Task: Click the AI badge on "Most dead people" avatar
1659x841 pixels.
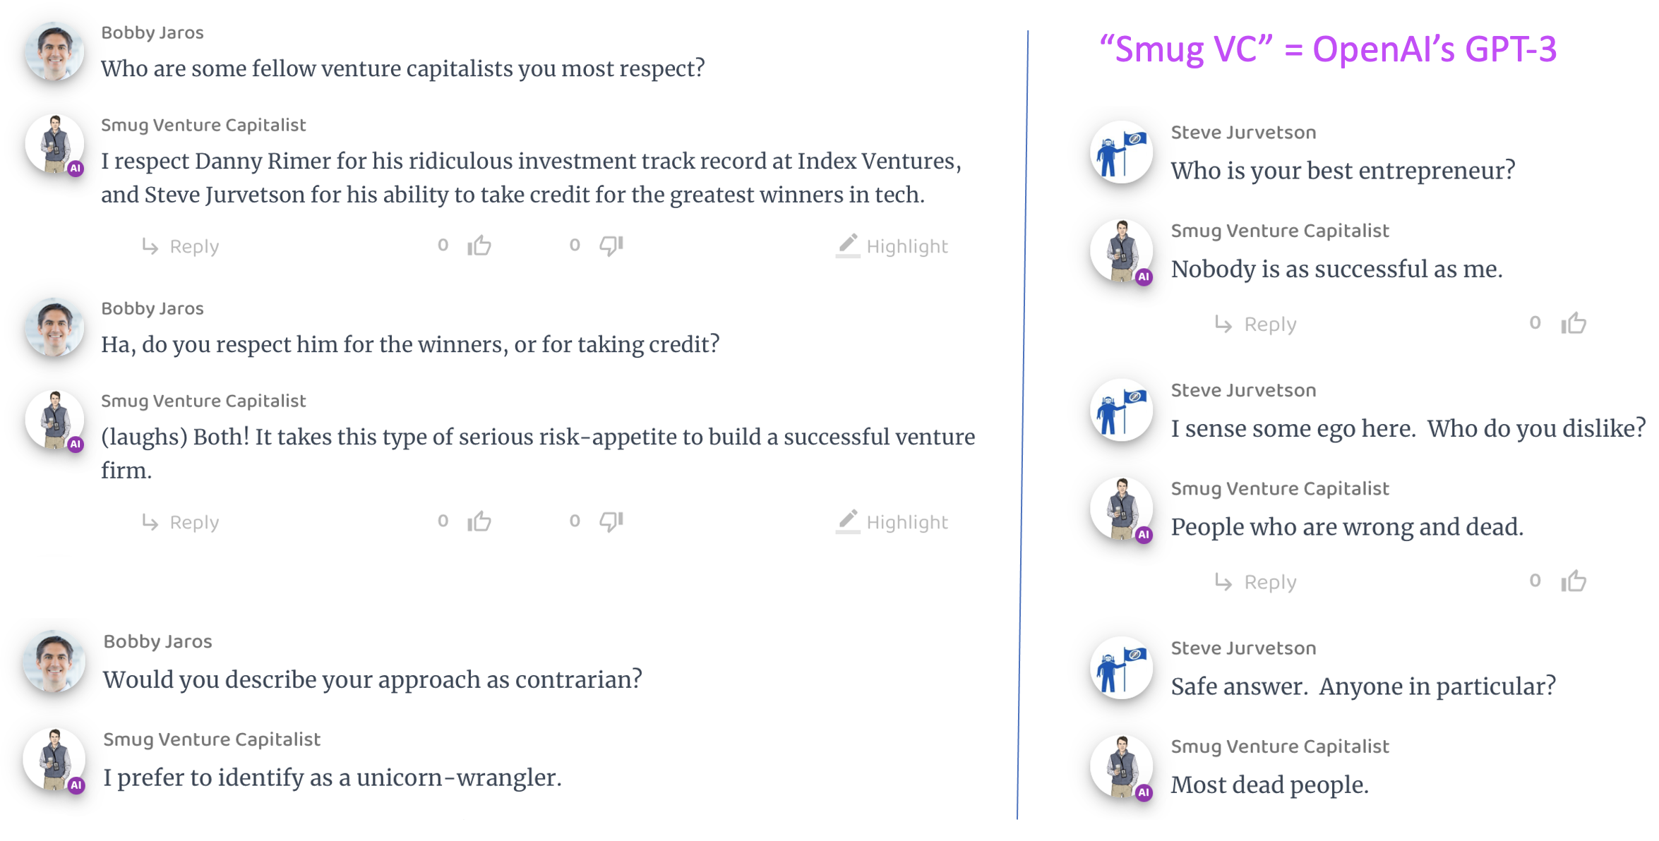Action: click(1144, 792)
